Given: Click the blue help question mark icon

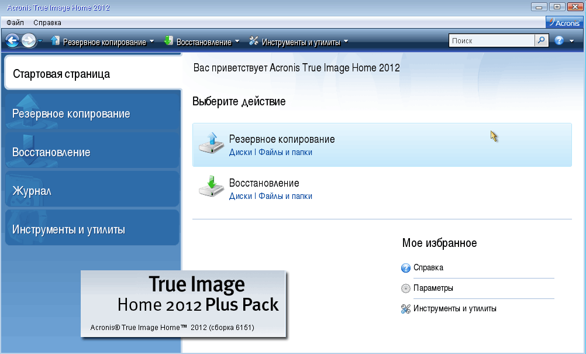Looking at the screenshot, I should 559,41.
